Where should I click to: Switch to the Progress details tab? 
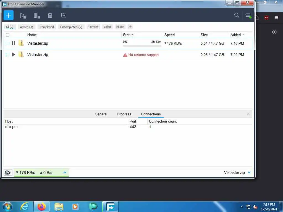click(124, 114)
